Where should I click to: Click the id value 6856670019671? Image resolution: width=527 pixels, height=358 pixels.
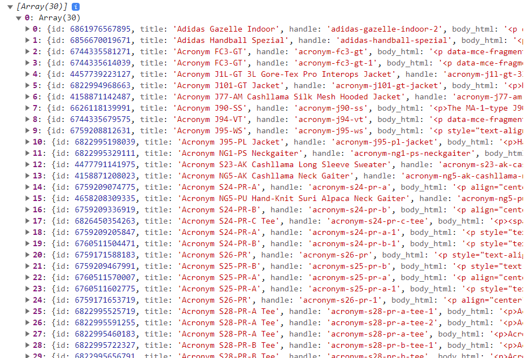pyautogui.click(x=100, y=41)
